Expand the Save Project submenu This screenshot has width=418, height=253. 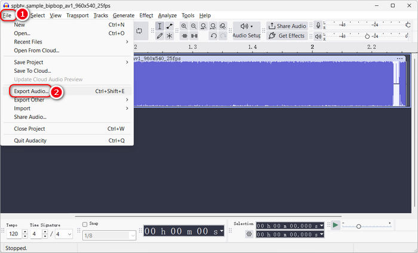[x=127, y=62]
